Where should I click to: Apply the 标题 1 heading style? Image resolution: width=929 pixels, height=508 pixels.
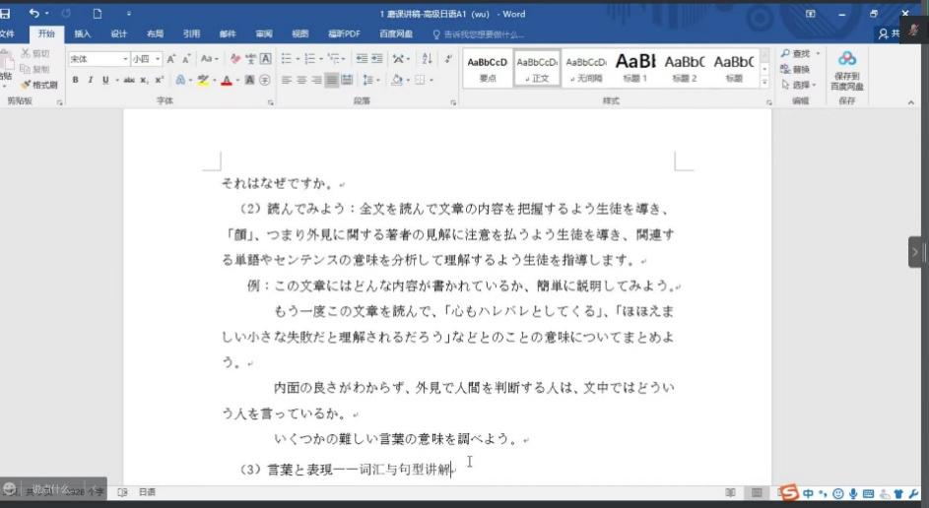tap(635, 67)
